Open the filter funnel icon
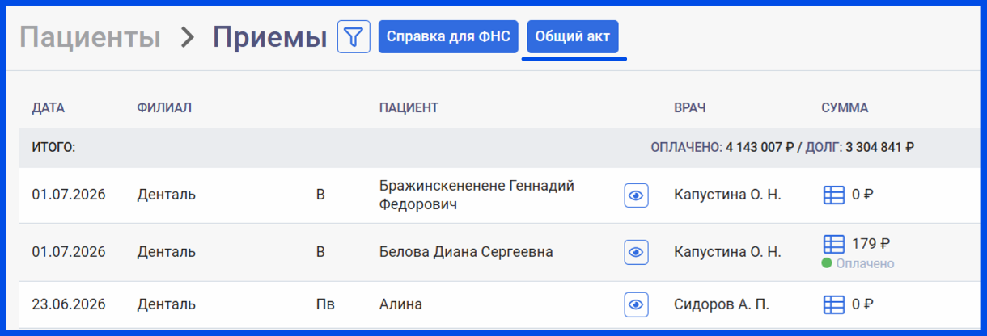This screenshot has width=987, height=336. click(354, 37)
